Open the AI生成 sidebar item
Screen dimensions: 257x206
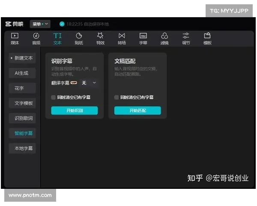tap(23, 73)
